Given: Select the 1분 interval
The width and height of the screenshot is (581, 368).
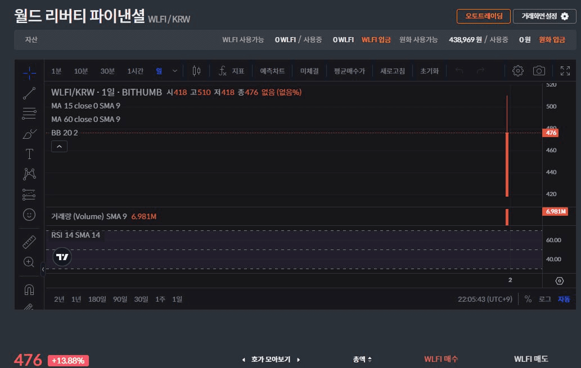Looking at the screenshot, I should pyautogui.click(x=56, y=71).
